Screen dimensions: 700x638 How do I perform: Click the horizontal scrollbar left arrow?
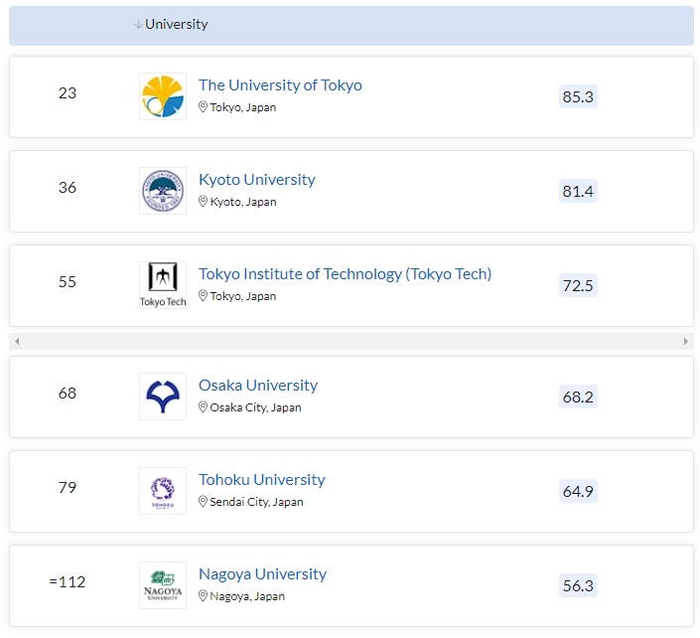pos(17,342)
